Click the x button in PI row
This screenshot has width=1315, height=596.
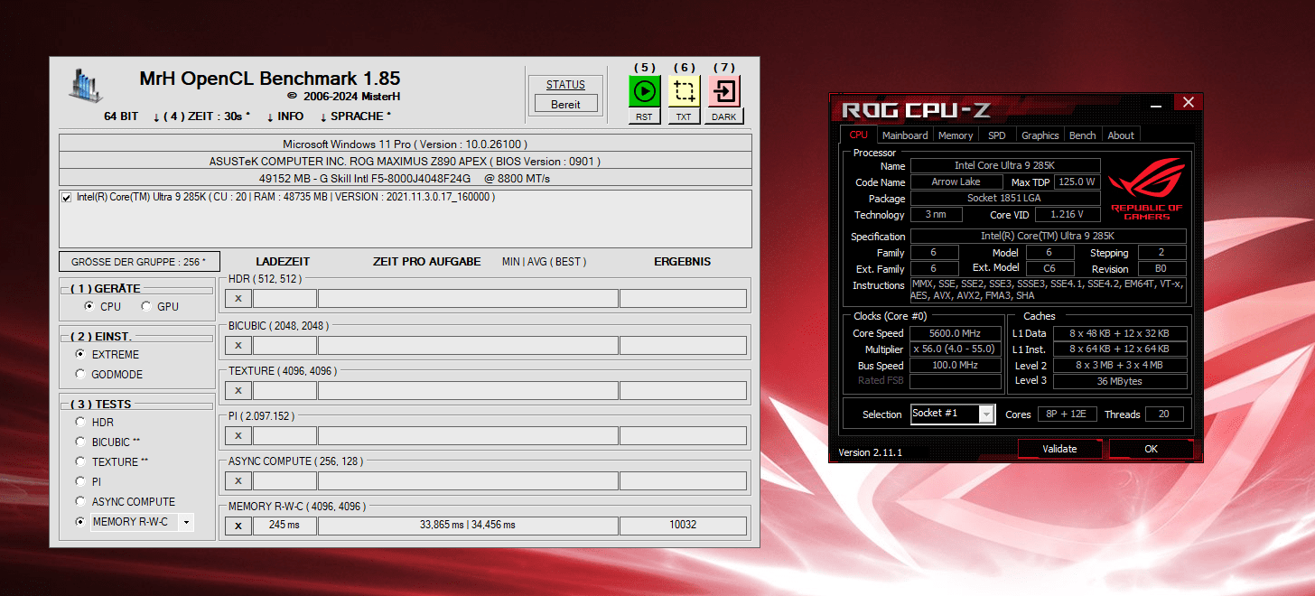click(x=238, y=435)
